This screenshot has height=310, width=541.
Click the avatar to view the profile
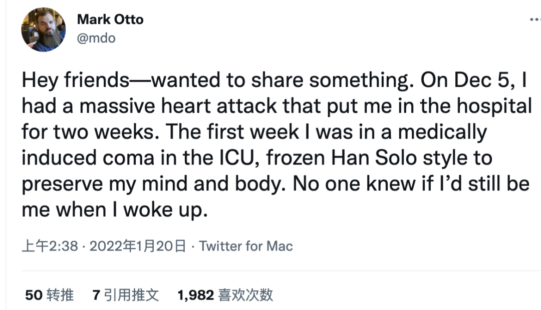click(43, 28)
